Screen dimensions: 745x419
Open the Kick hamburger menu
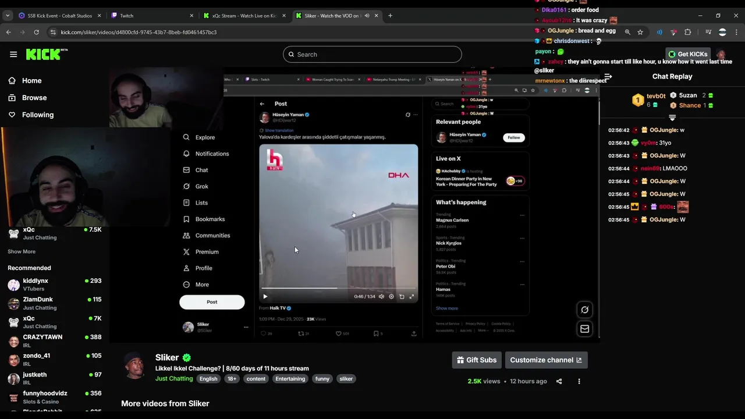coord(13,54)
